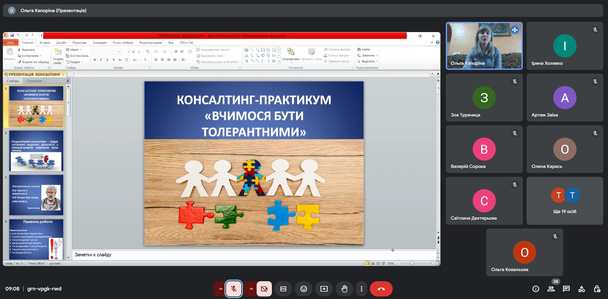This screenshot has width=608, height=299.
Task: Open the chat panel icon
Action: tap(566, 289)
